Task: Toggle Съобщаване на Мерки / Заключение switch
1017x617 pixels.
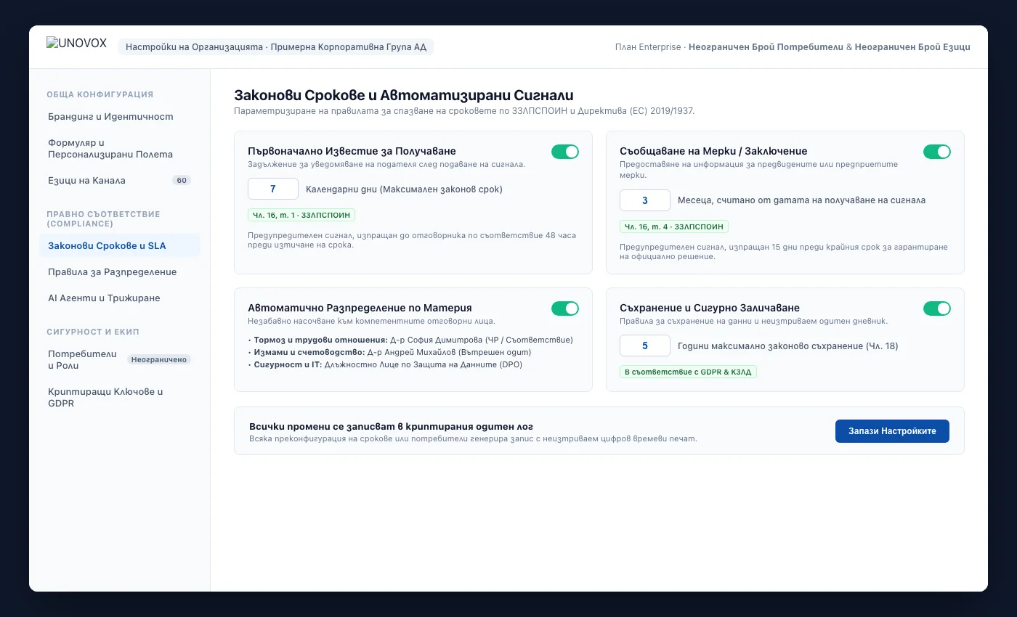Action: tap(937, 152)
